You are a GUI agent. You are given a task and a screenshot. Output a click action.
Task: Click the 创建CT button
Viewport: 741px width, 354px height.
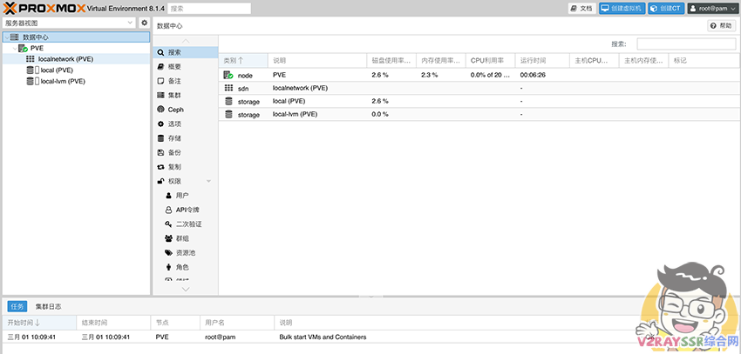coord(665,8)
